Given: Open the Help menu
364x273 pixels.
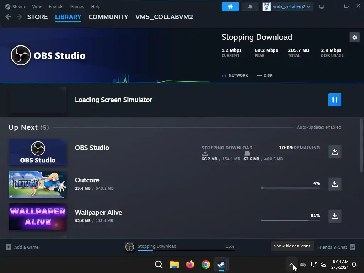Looking at the screenshot, I should (96, 7).
